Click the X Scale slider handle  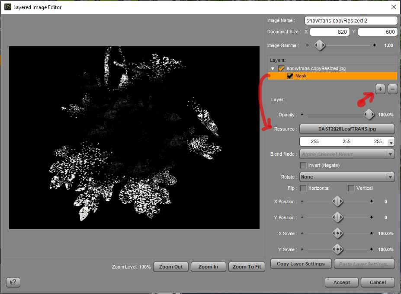tap(337, 233)
